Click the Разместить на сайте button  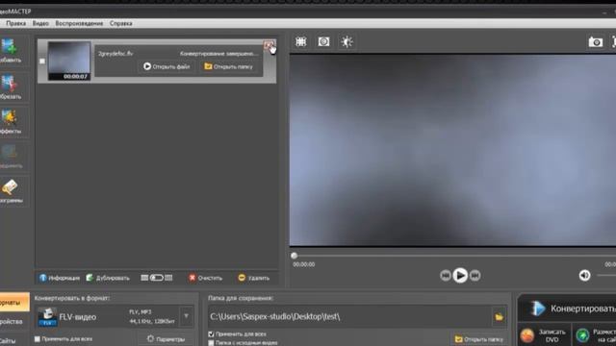tap(595, 335)
